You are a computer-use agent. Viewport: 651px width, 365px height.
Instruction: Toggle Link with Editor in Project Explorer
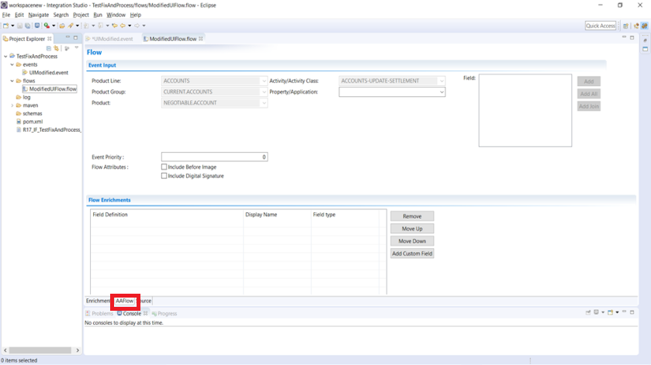click(56, 48)
